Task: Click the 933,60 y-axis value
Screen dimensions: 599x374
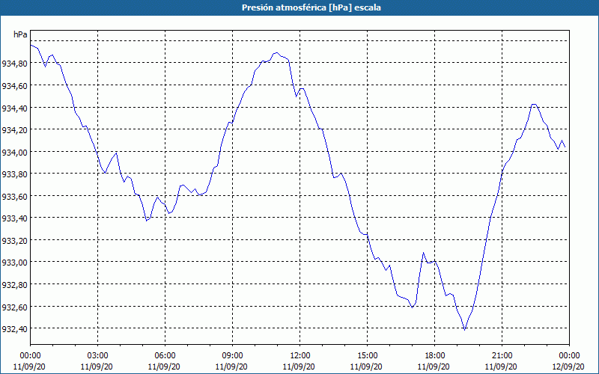Action: (15, 196)
